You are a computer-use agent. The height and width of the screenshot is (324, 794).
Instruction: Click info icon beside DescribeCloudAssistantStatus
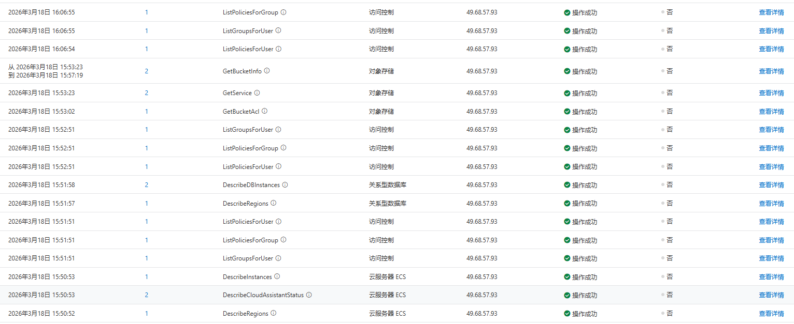(309, 295)
